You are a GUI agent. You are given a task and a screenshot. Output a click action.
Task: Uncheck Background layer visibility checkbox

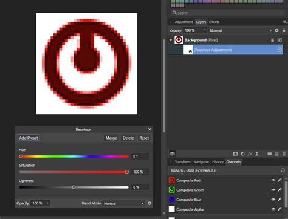tap(279, 40)
